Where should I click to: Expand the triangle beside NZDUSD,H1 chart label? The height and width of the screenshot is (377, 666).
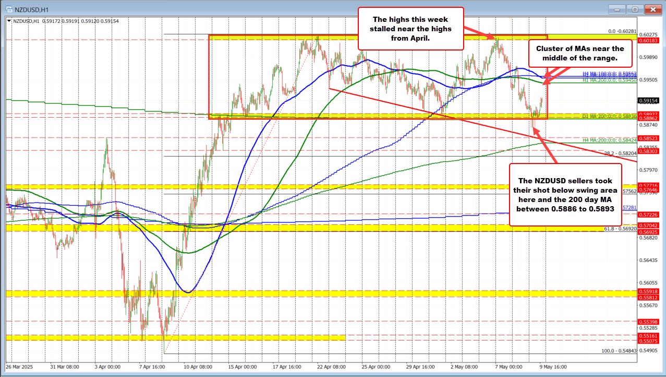(9, 21)
